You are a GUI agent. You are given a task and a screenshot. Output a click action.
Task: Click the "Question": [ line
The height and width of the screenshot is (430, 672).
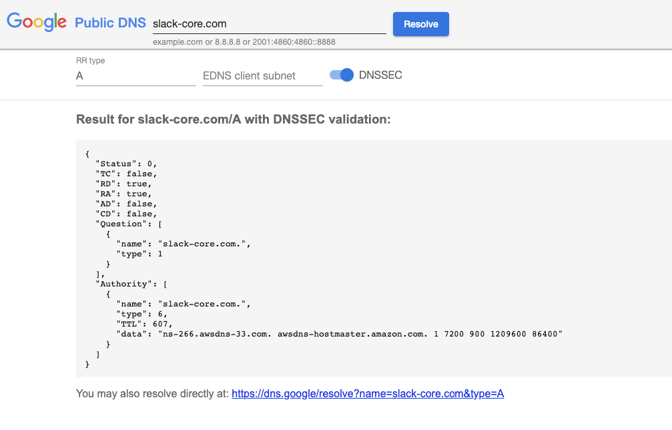click(129, 224)
